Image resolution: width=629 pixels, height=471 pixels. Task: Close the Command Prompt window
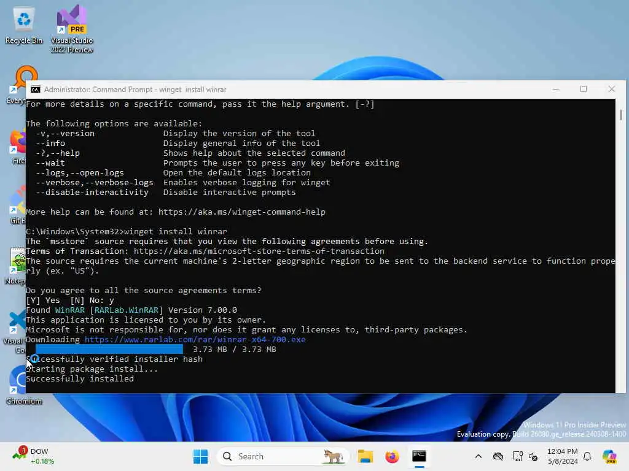click(611, 90)
